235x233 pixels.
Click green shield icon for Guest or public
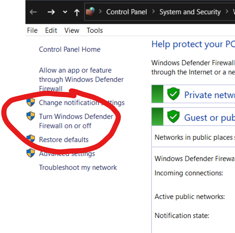[x=173, y=117]
